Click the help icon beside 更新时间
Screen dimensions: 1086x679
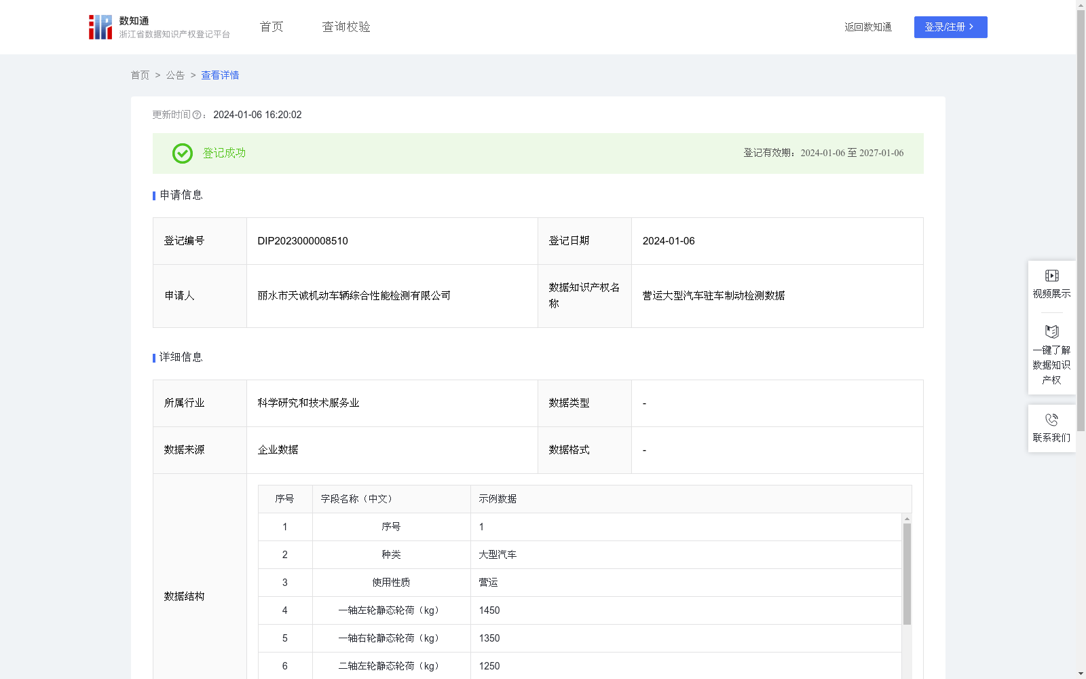197,115
